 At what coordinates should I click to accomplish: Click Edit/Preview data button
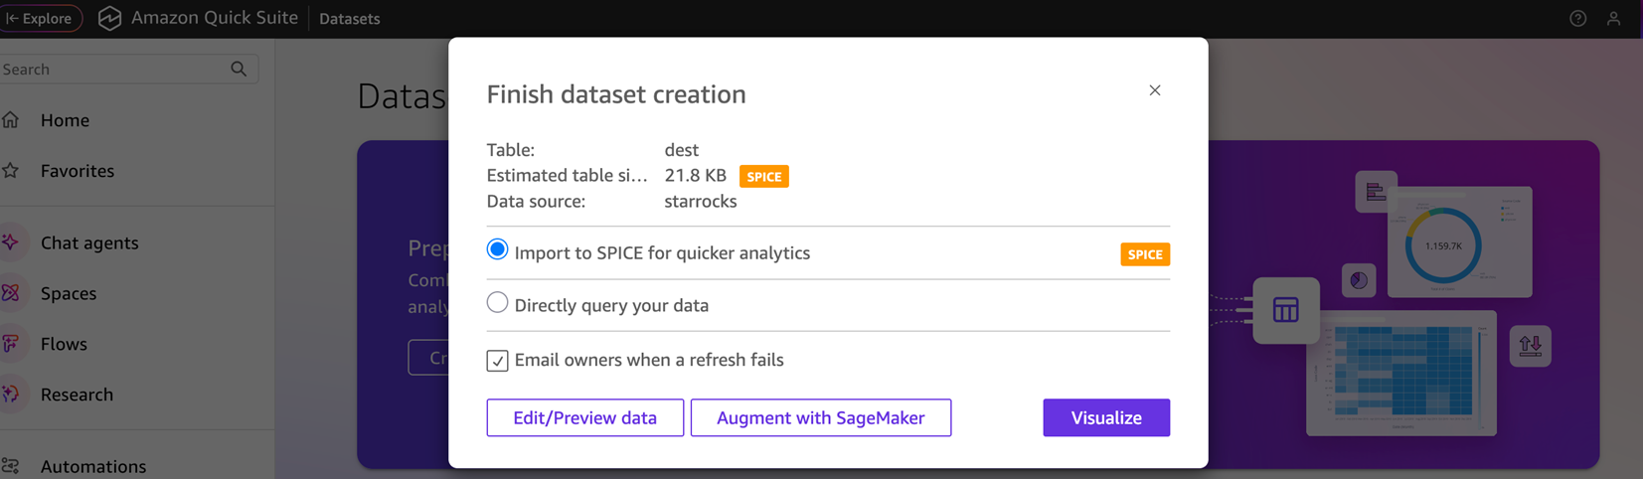(x=584, y=418)
